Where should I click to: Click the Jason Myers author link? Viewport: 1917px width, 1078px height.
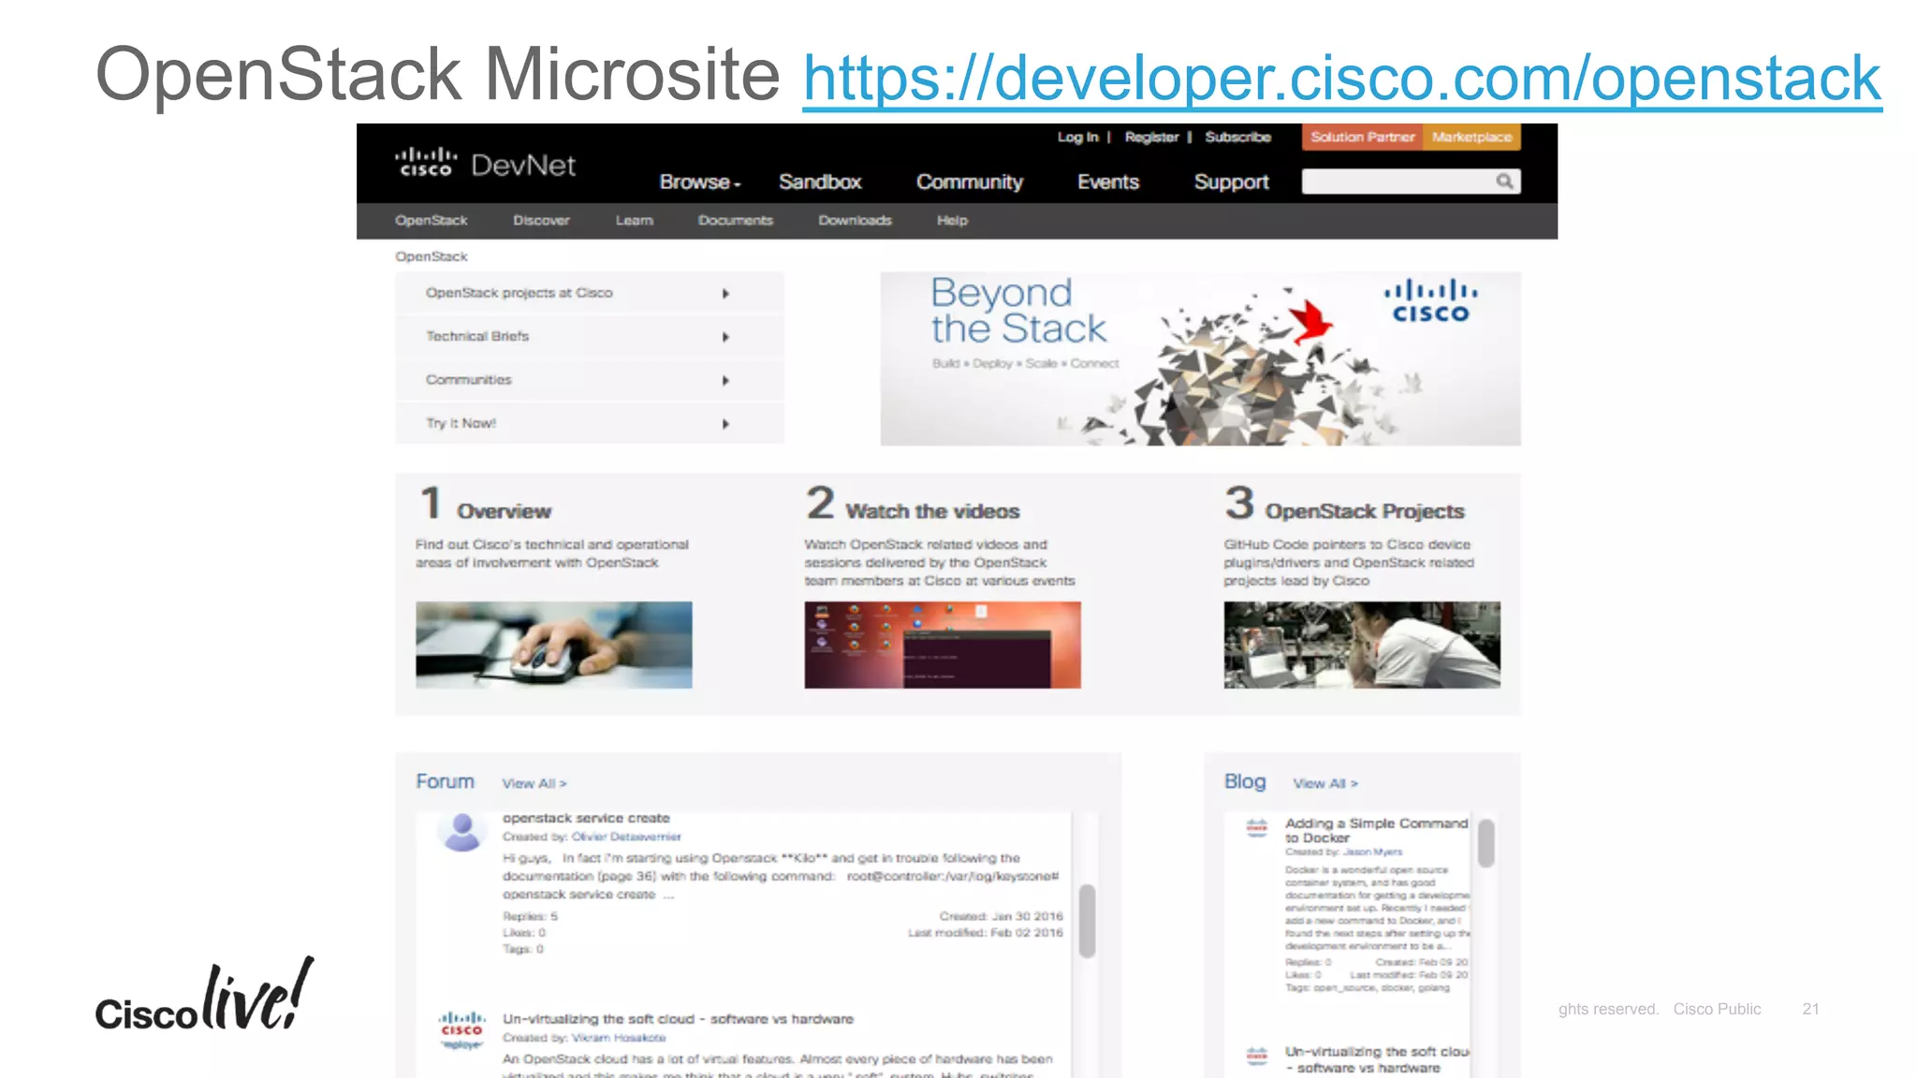pos(1372,852)
